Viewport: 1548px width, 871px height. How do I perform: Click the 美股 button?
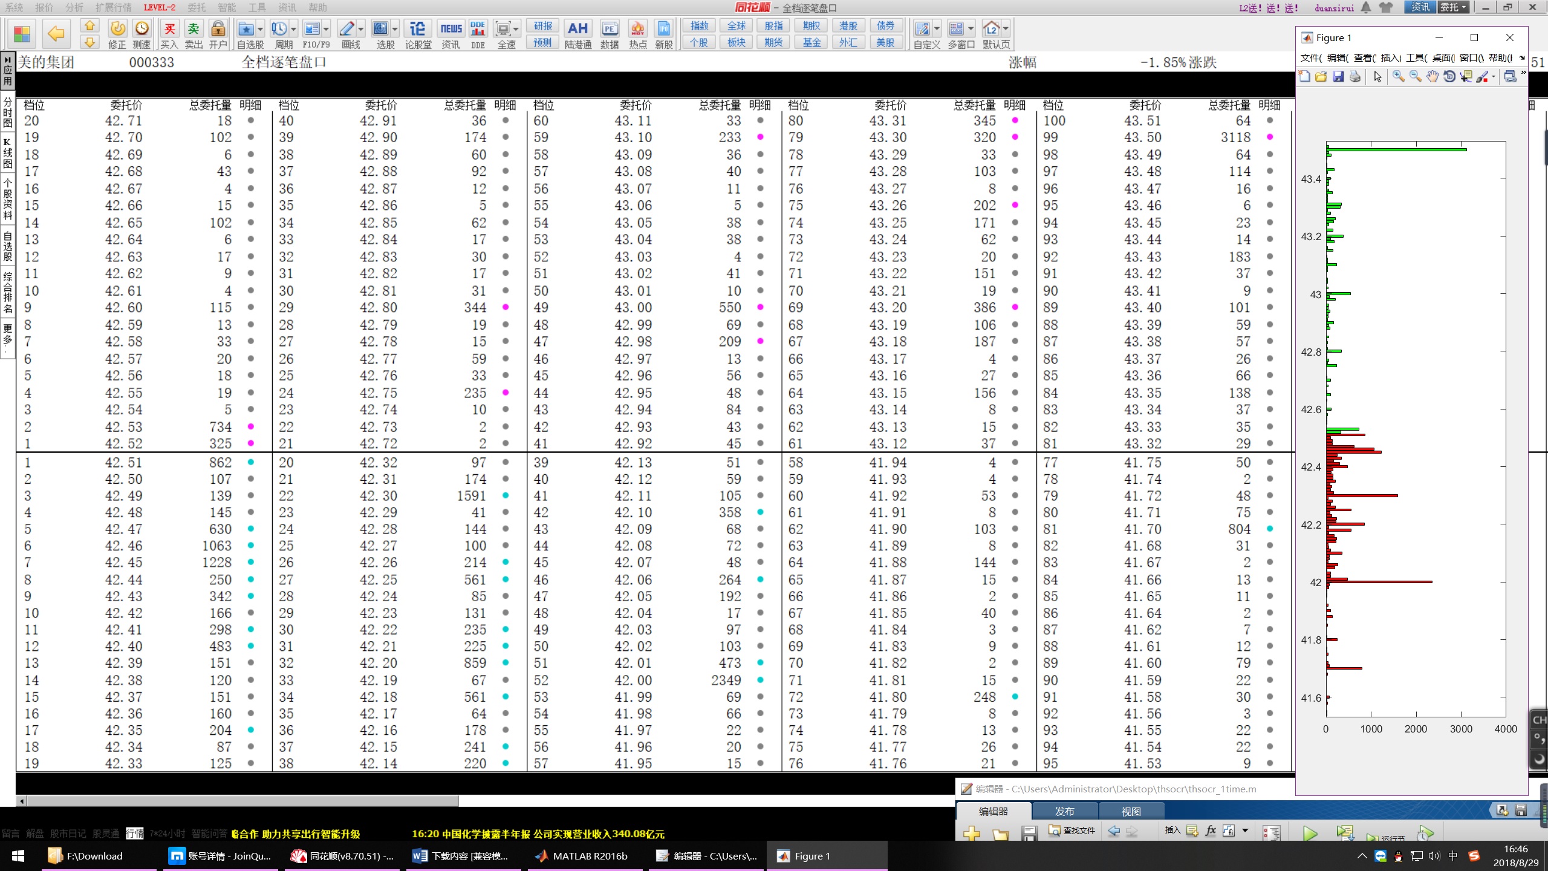point(885,42)
